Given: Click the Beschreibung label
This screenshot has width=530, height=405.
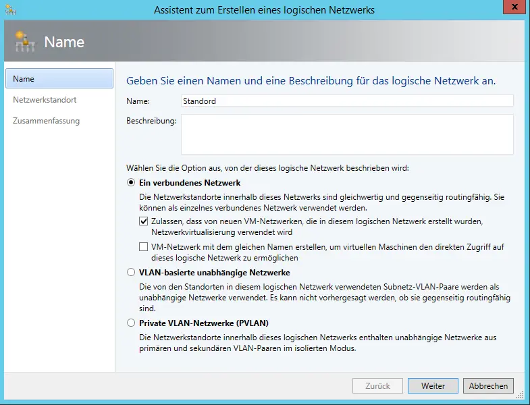Looking at the screenshot, I should click(x=151, y=121).
